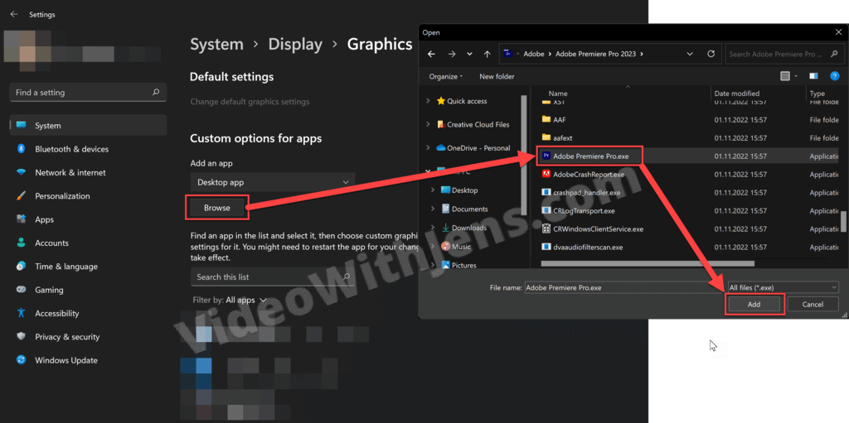Click Change default graphics settings link

(x=250, y=102)
